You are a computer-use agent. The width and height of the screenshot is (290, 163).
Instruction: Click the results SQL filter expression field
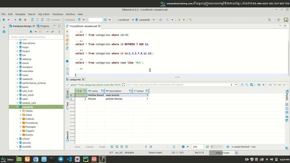click(x=178, y=85)
